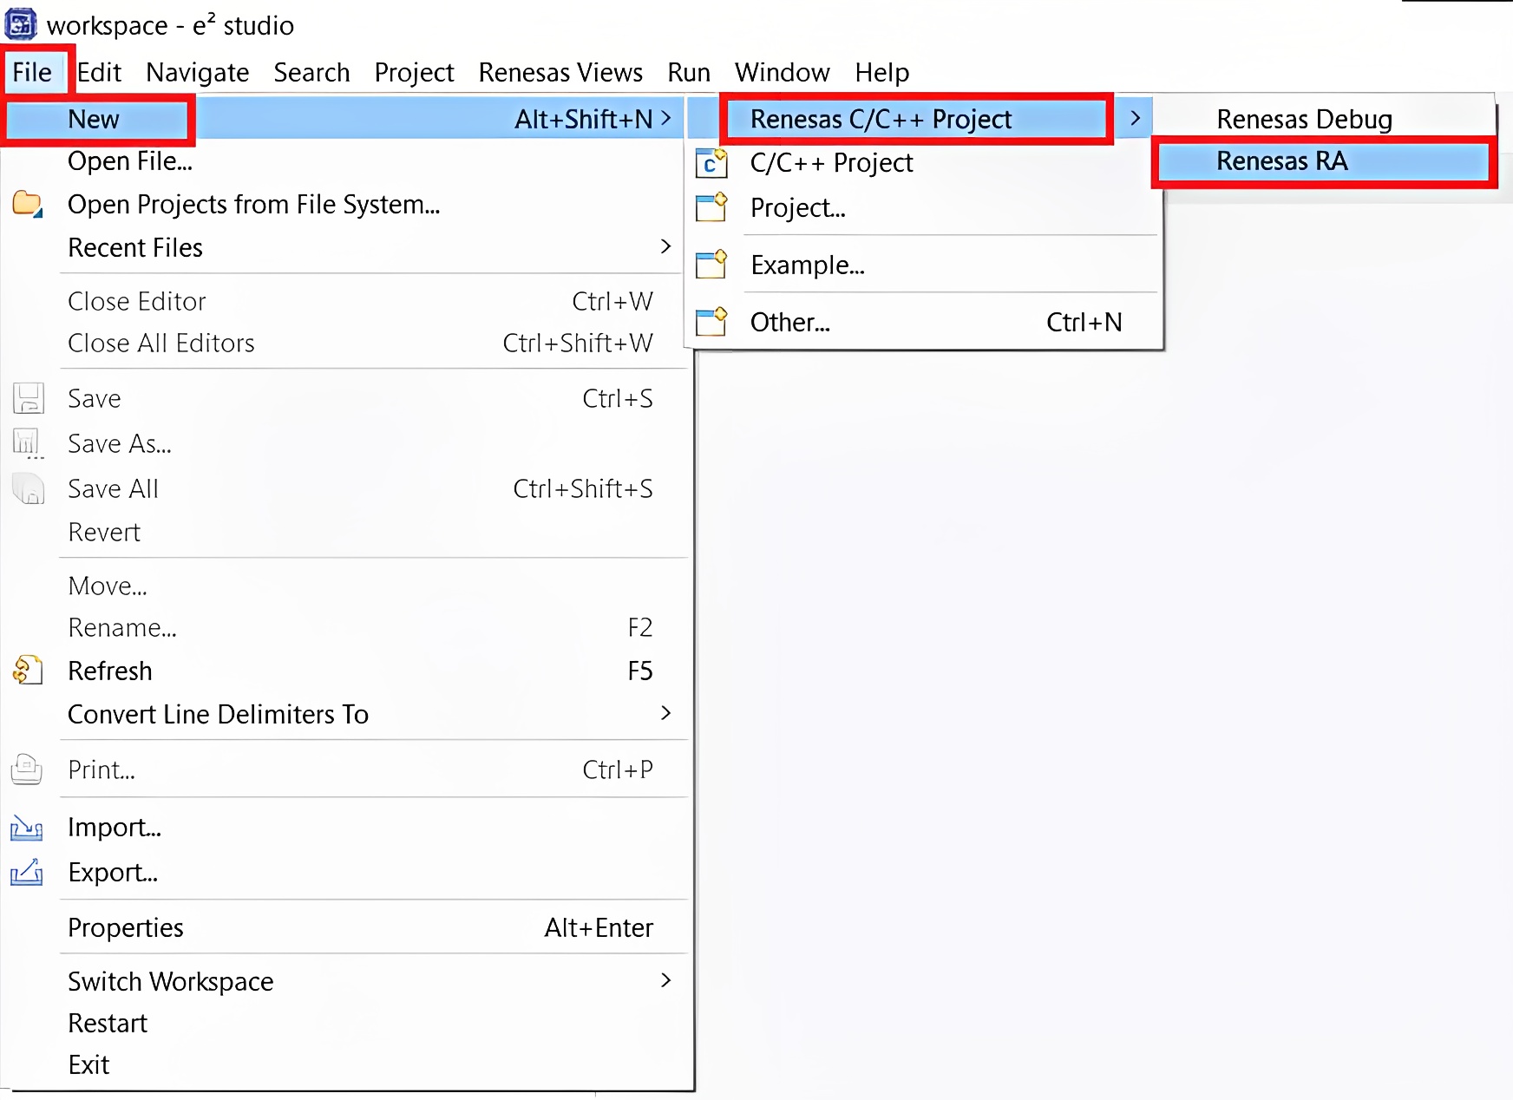
Task: Expand Convert Line Delimiters To submenu arrow
Action: click(665, 713)
